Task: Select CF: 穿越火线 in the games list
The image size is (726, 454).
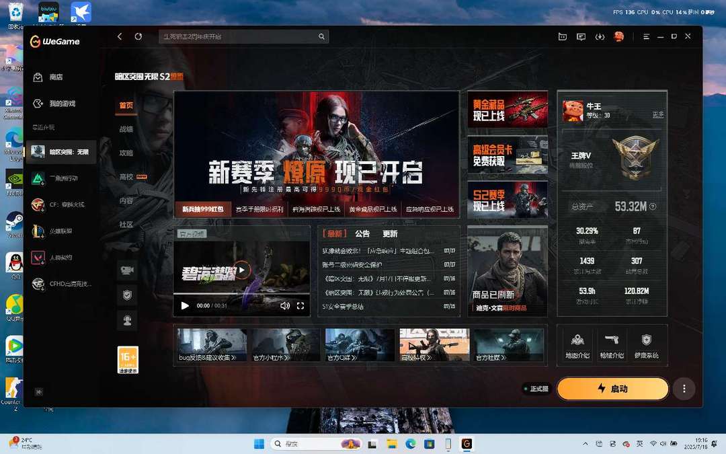Action: (x=61, y=204)
